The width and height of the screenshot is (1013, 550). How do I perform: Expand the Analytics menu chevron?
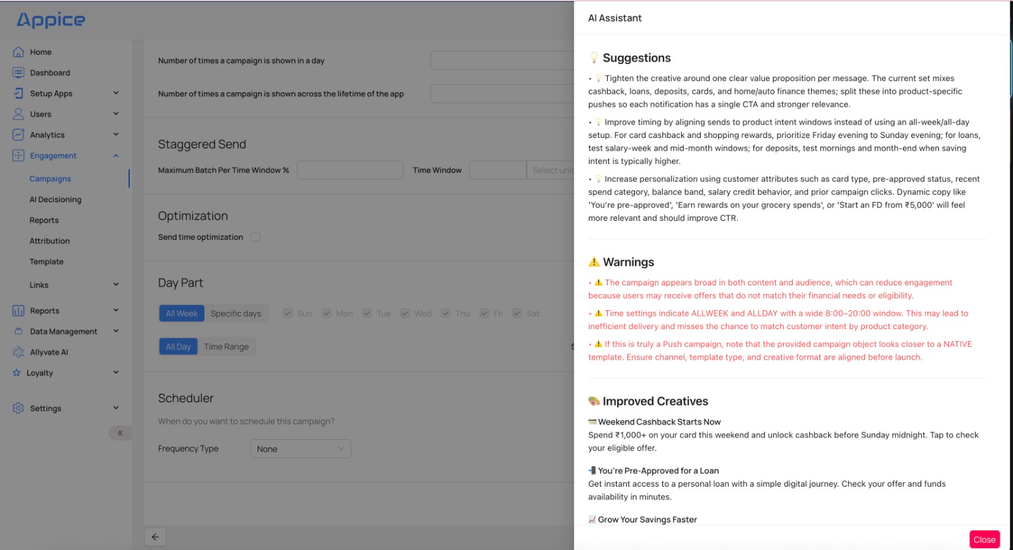[x=116, y=134]
